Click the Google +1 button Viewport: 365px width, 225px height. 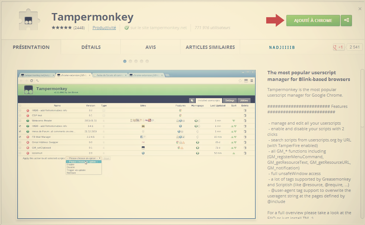point(339,47)
